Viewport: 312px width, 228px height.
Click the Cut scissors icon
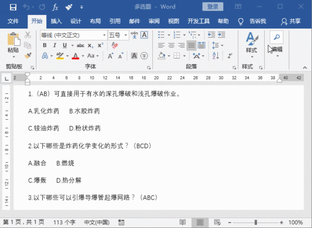[28, 35]
